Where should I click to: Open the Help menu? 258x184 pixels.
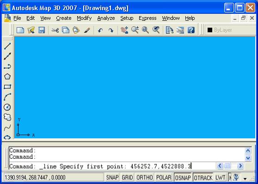190,18
